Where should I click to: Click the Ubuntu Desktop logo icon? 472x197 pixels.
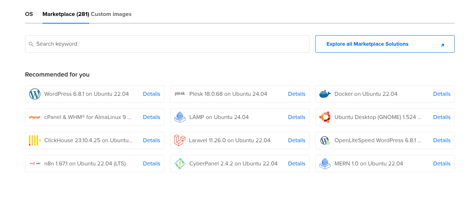coord(325,117)
